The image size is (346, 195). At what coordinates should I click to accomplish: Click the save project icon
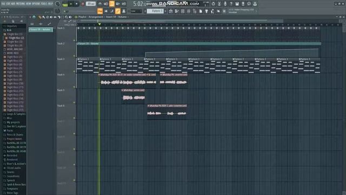point(237,4)
